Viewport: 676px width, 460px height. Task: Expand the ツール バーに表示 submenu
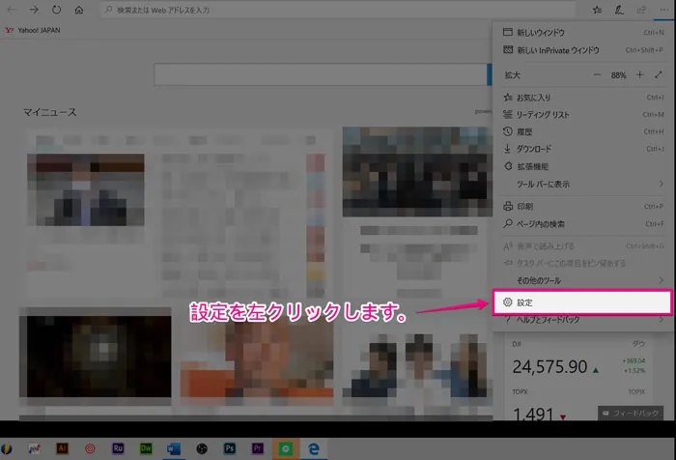click(x=583, y=185)
